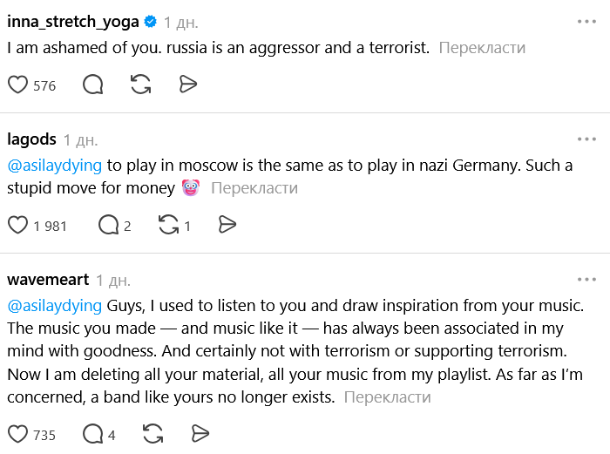Image resolution: width=610 pixels, height=454 pixels.
Task: Translate the inna_stretch_yoga comment via Перекласти
Action: 482,48
